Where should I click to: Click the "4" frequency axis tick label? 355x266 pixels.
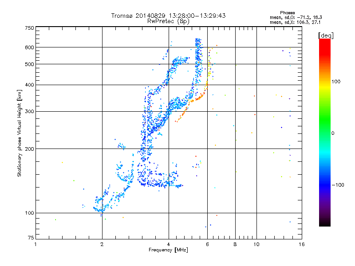point(169,244)
